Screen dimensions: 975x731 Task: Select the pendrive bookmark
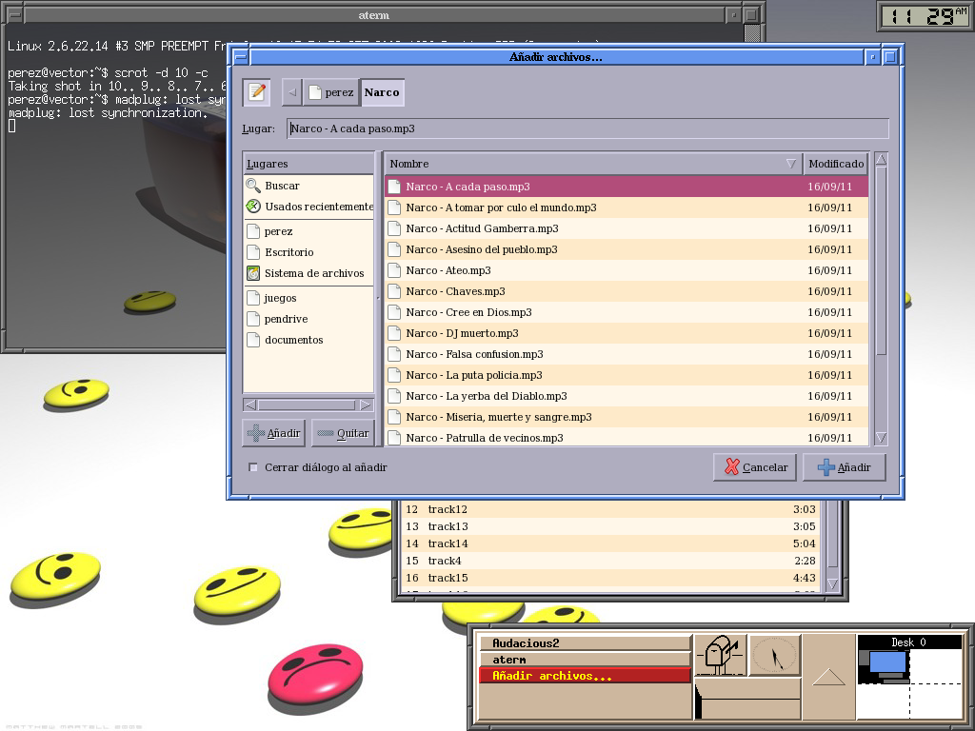308,319
